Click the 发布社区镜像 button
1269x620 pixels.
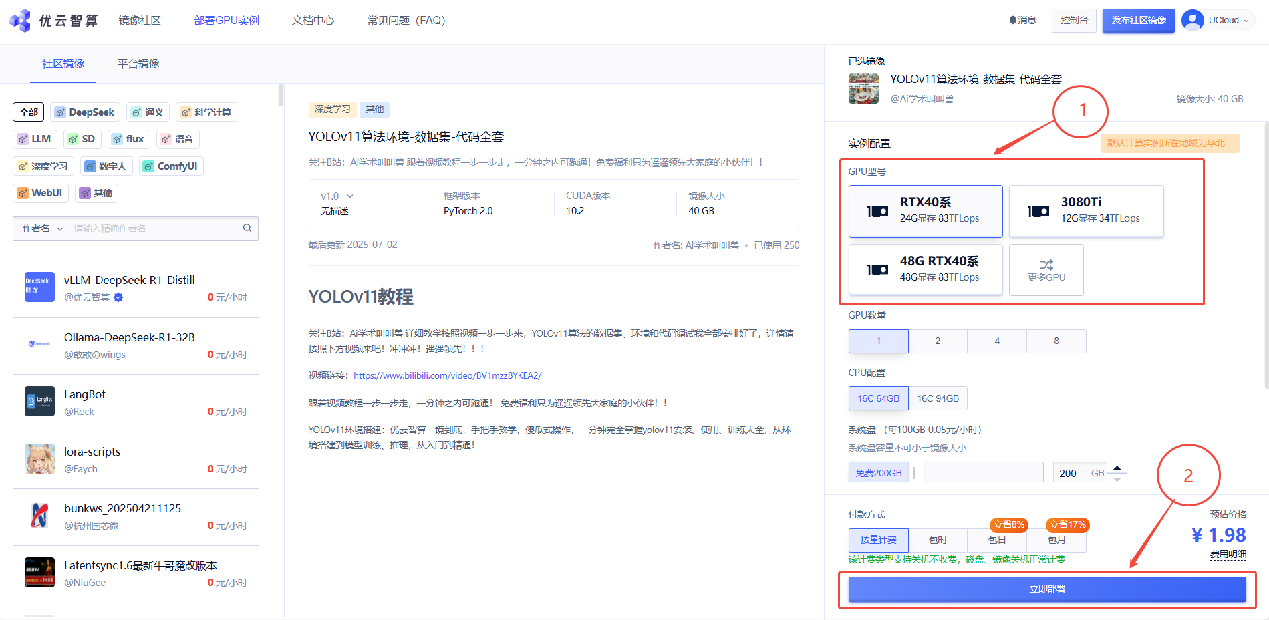[x=1139, y=20]
